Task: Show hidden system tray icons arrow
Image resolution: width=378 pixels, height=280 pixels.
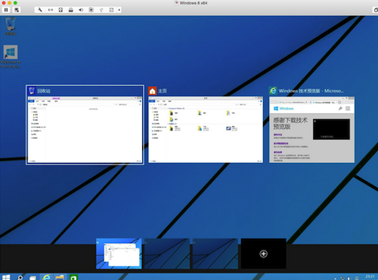Action: pyautogui.click(x=335, y=278)
